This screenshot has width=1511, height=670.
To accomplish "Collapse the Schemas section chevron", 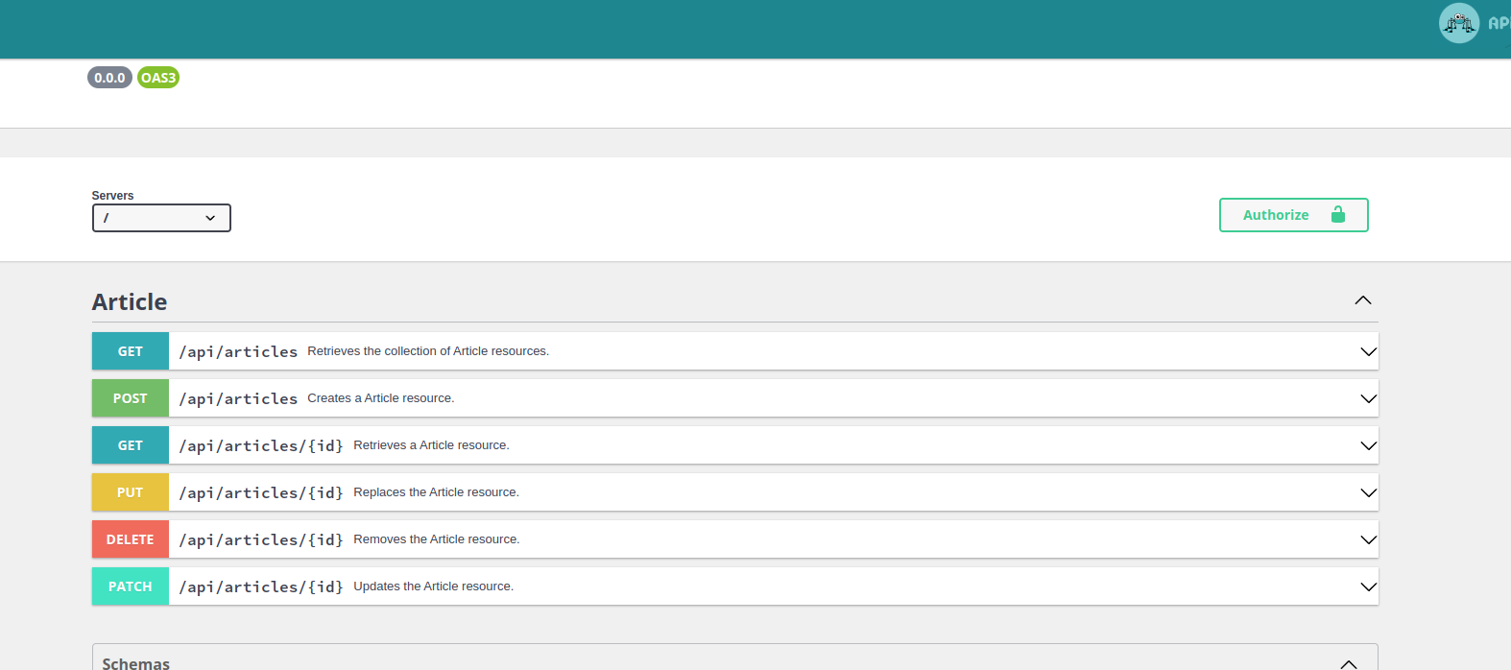I will (1349, 663).
